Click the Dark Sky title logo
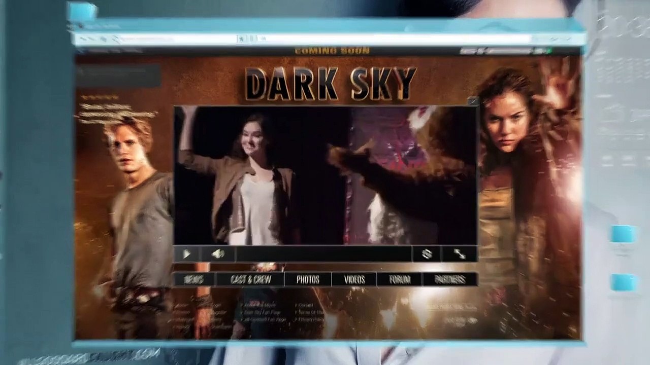This screenshot has height=365, width=650. tap(331, 84)
